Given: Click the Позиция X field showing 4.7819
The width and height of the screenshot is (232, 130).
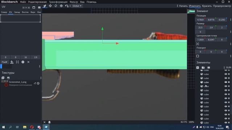Looking at the screenshot, I should point(200,19).
